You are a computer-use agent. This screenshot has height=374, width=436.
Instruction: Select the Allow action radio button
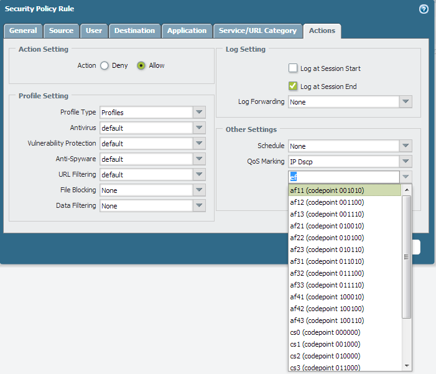coord(141,65)
